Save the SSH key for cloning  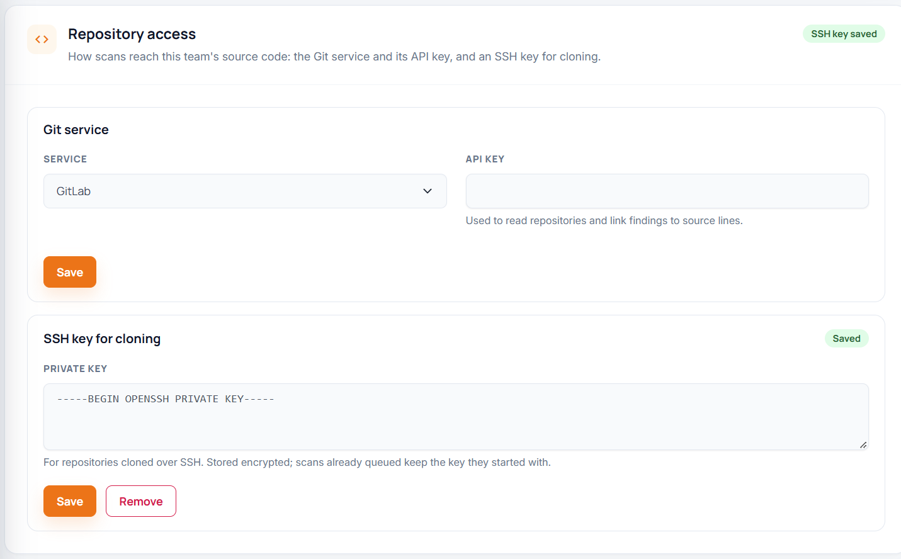[x=70, y=501]
